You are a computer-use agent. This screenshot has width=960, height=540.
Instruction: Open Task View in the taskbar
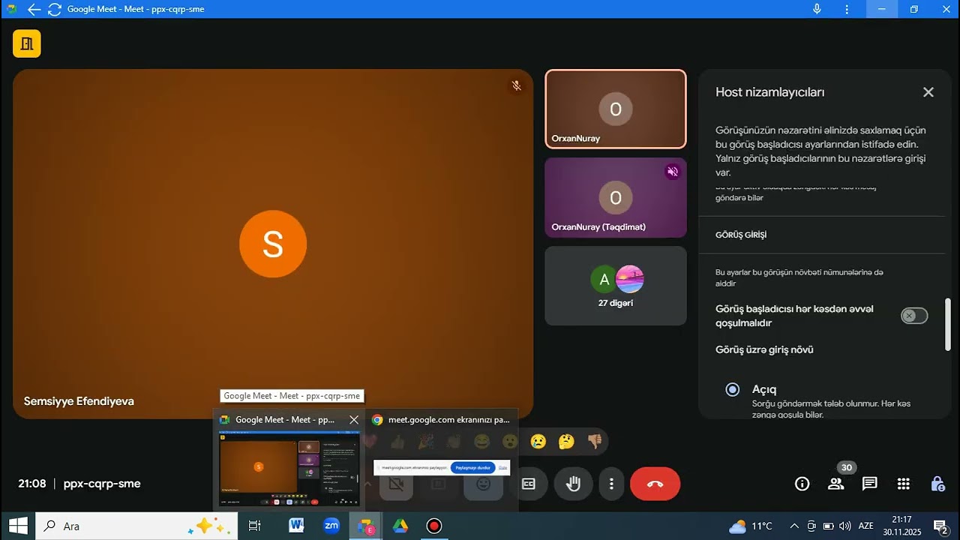[255, 526]
